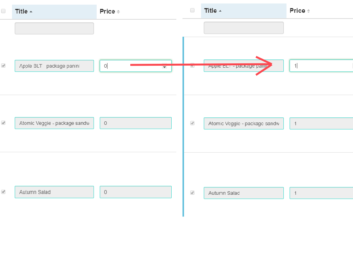353x267 pixels.
Task: Uncheck the right Atomic Veggie row checkbox
Action: tap(192, 123)
